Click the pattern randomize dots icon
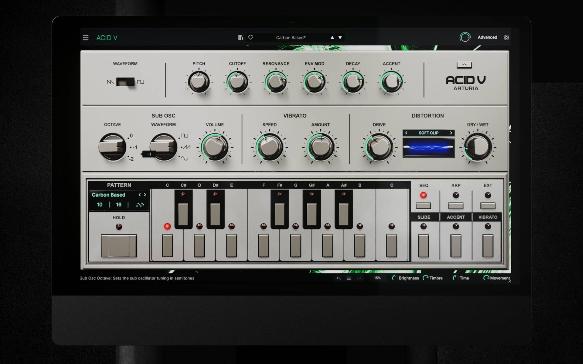Screen dimensions: 583x364 click(140, 205)
